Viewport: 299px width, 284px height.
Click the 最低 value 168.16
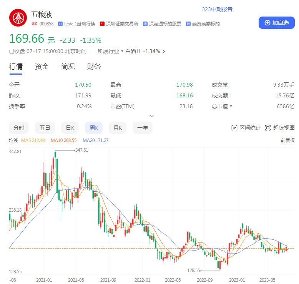click(184, 95)
